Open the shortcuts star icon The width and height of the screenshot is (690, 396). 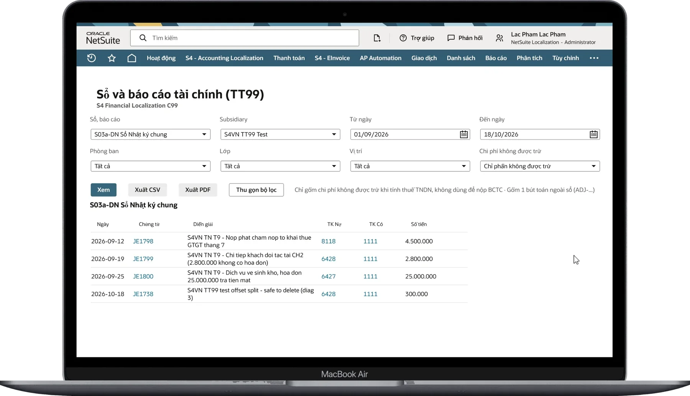pyautogui.click(x=112, y=58)
